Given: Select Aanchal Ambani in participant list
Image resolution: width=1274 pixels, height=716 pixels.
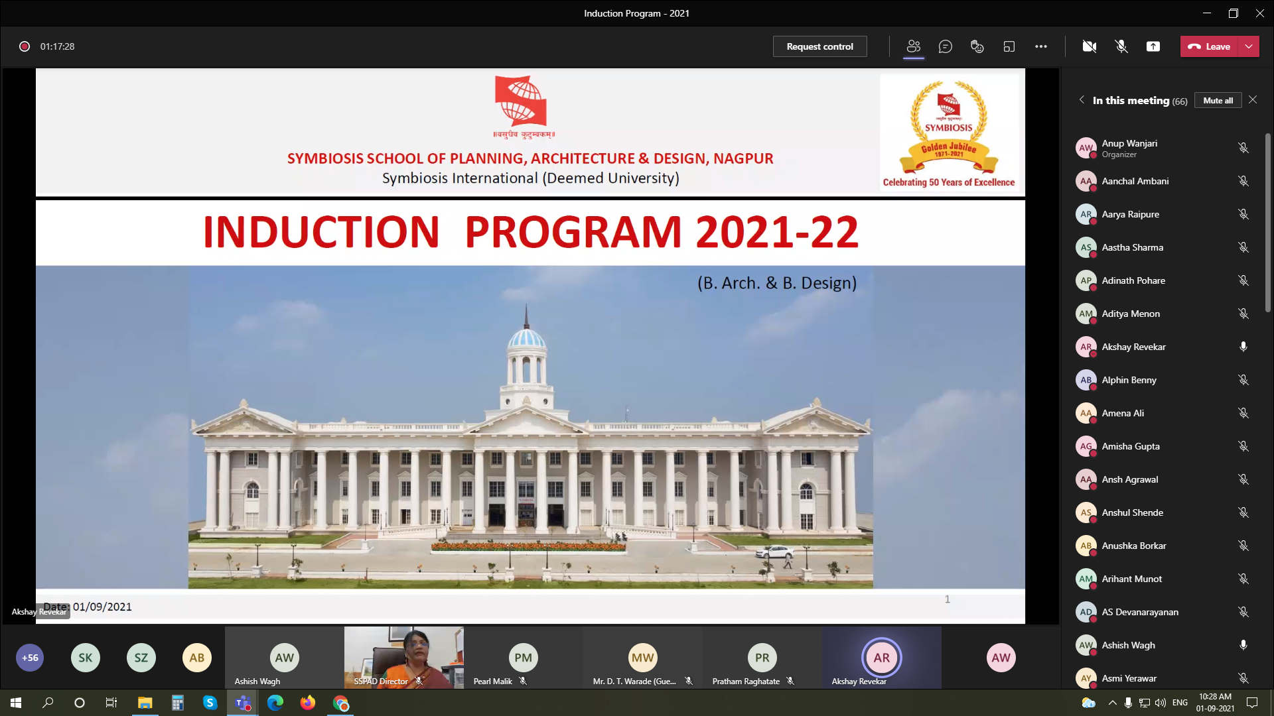Looking at the screenshot, I should (x=1135, y=181).
